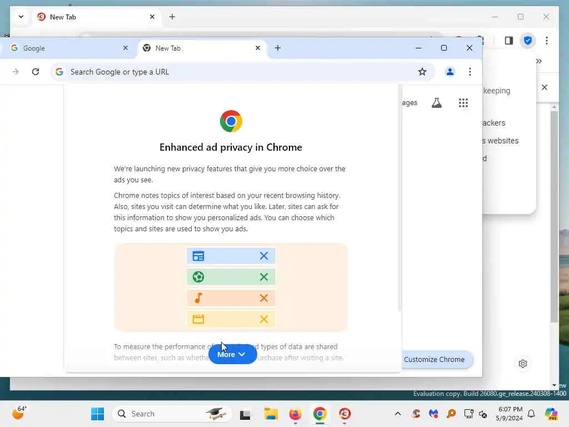Toggle the side panel icon in background window
This screenshot has height=427, width=569.
[x=509, y=40]
